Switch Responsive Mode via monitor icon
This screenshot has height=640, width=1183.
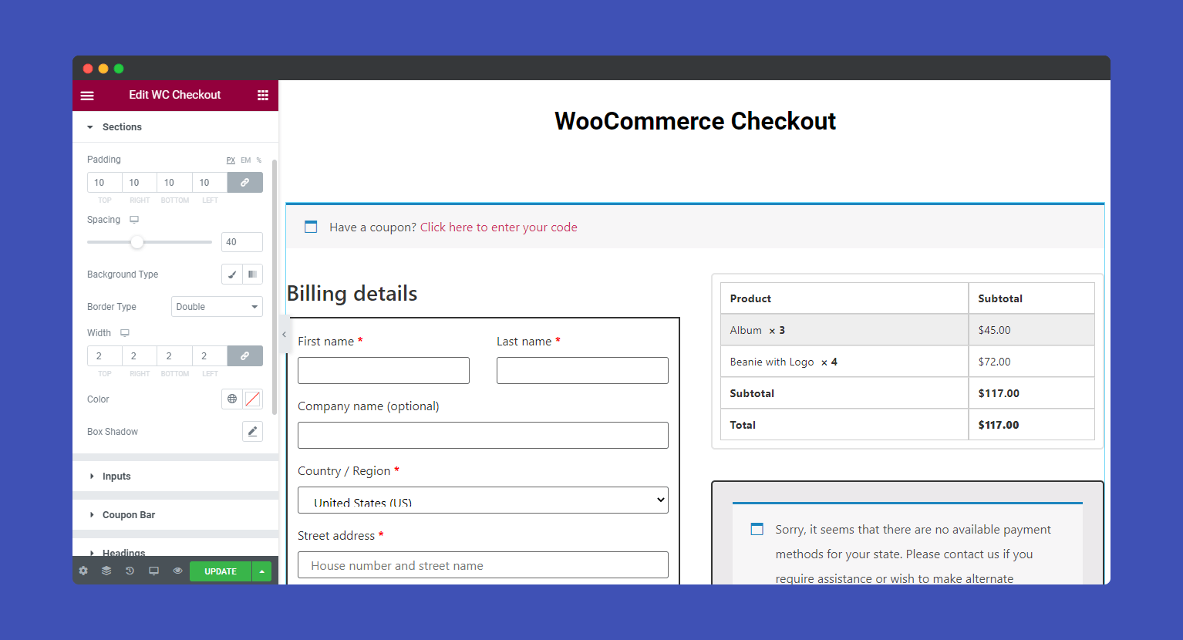[x=153, y=571]
